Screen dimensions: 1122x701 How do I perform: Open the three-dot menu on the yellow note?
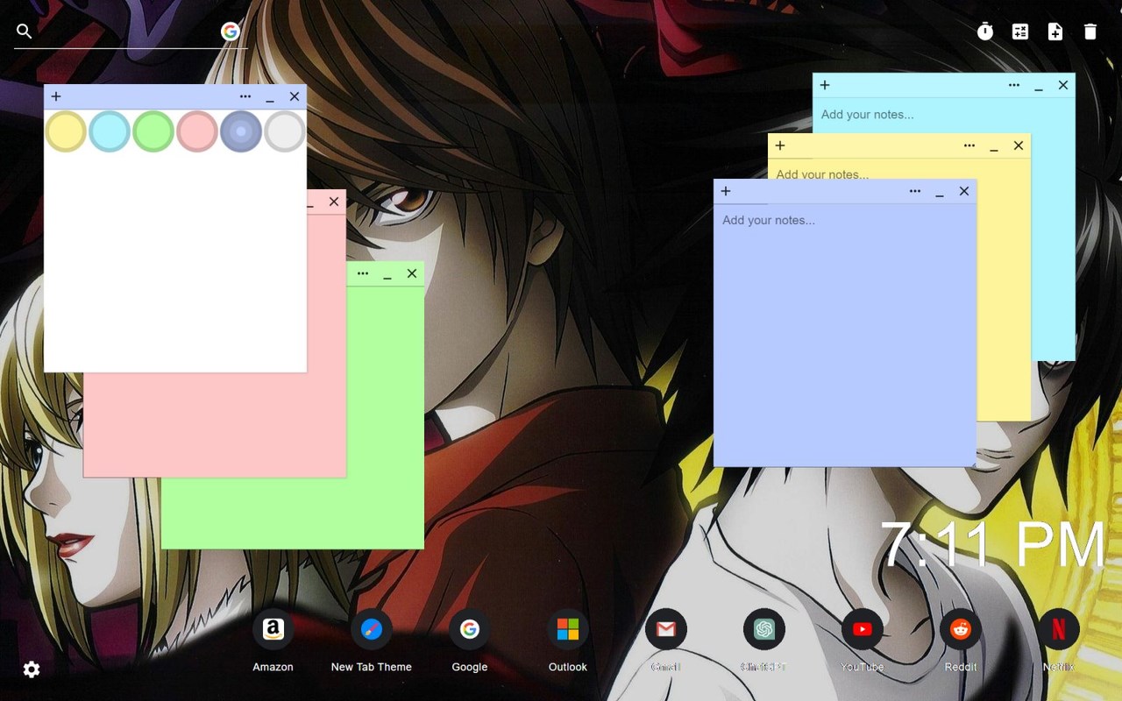[x=969, y=145]
